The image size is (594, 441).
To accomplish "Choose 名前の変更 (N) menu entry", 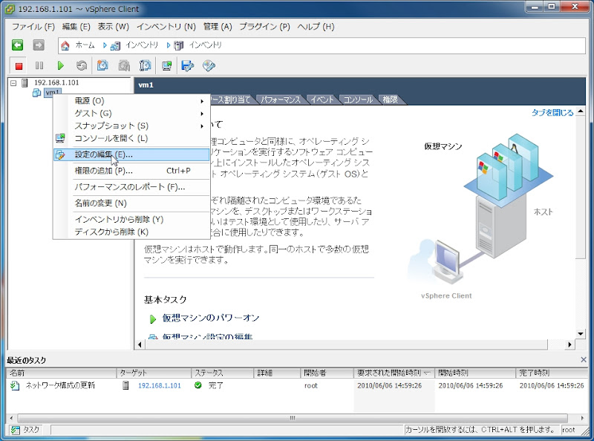I will coord(131,203).
